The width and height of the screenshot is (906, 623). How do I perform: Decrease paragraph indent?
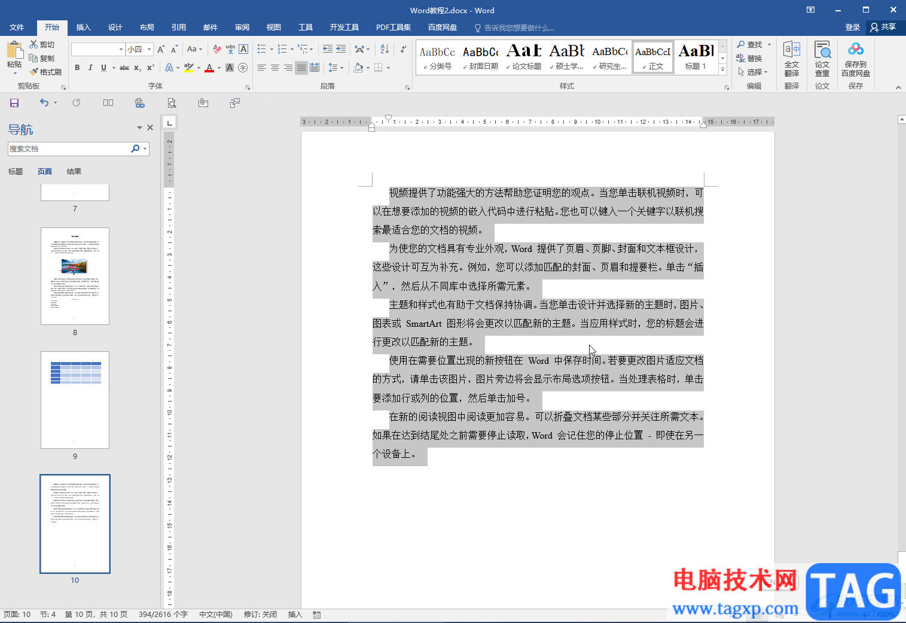click(x=327, y=49)
